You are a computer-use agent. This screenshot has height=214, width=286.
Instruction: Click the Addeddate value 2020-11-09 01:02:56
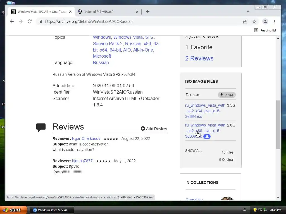point(113,86)
